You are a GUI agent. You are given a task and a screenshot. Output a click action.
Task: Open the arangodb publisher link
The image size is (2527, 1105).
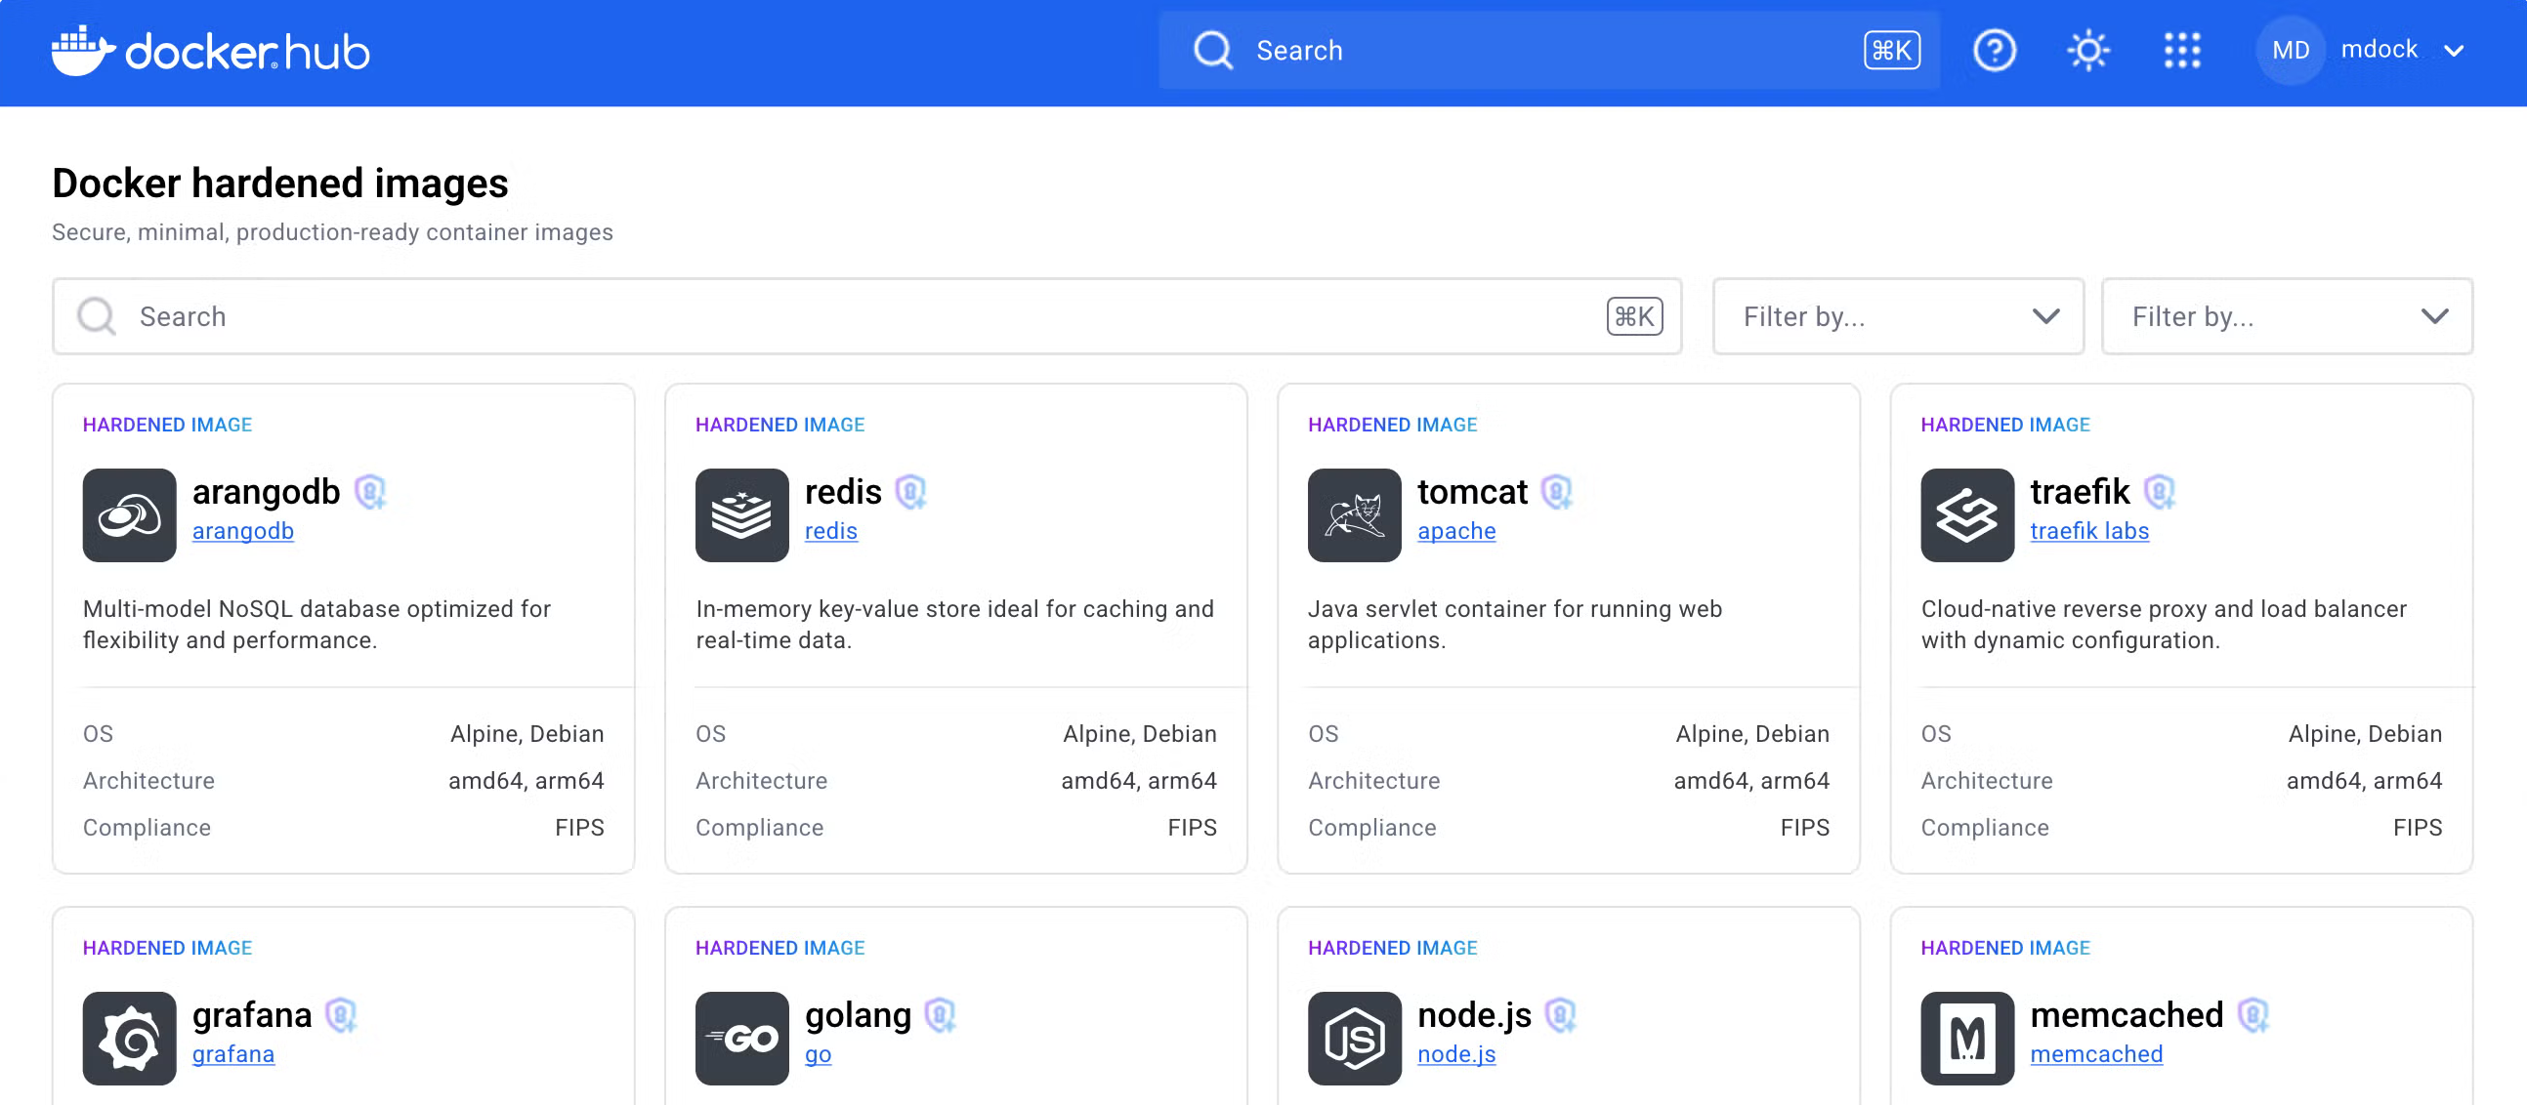(243, 531)
